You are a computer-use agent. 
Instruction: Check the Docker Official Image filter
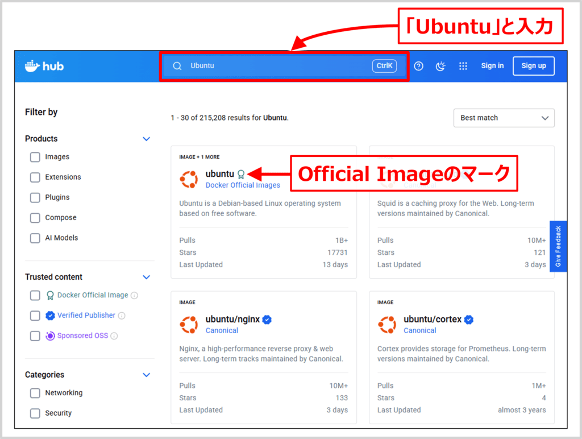(x=35, y=295)
